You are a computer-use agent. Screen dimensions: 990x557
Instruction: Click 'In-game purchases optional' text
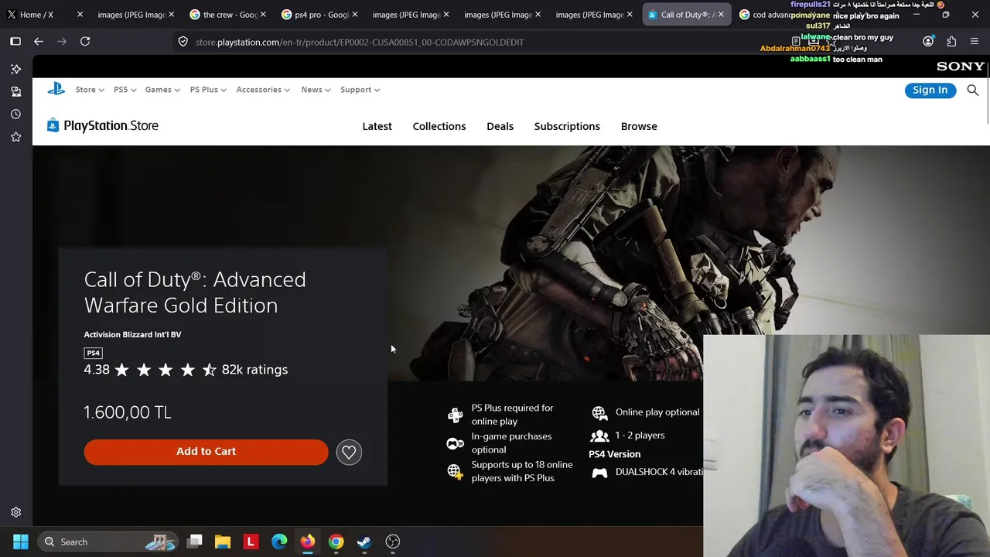511,443
